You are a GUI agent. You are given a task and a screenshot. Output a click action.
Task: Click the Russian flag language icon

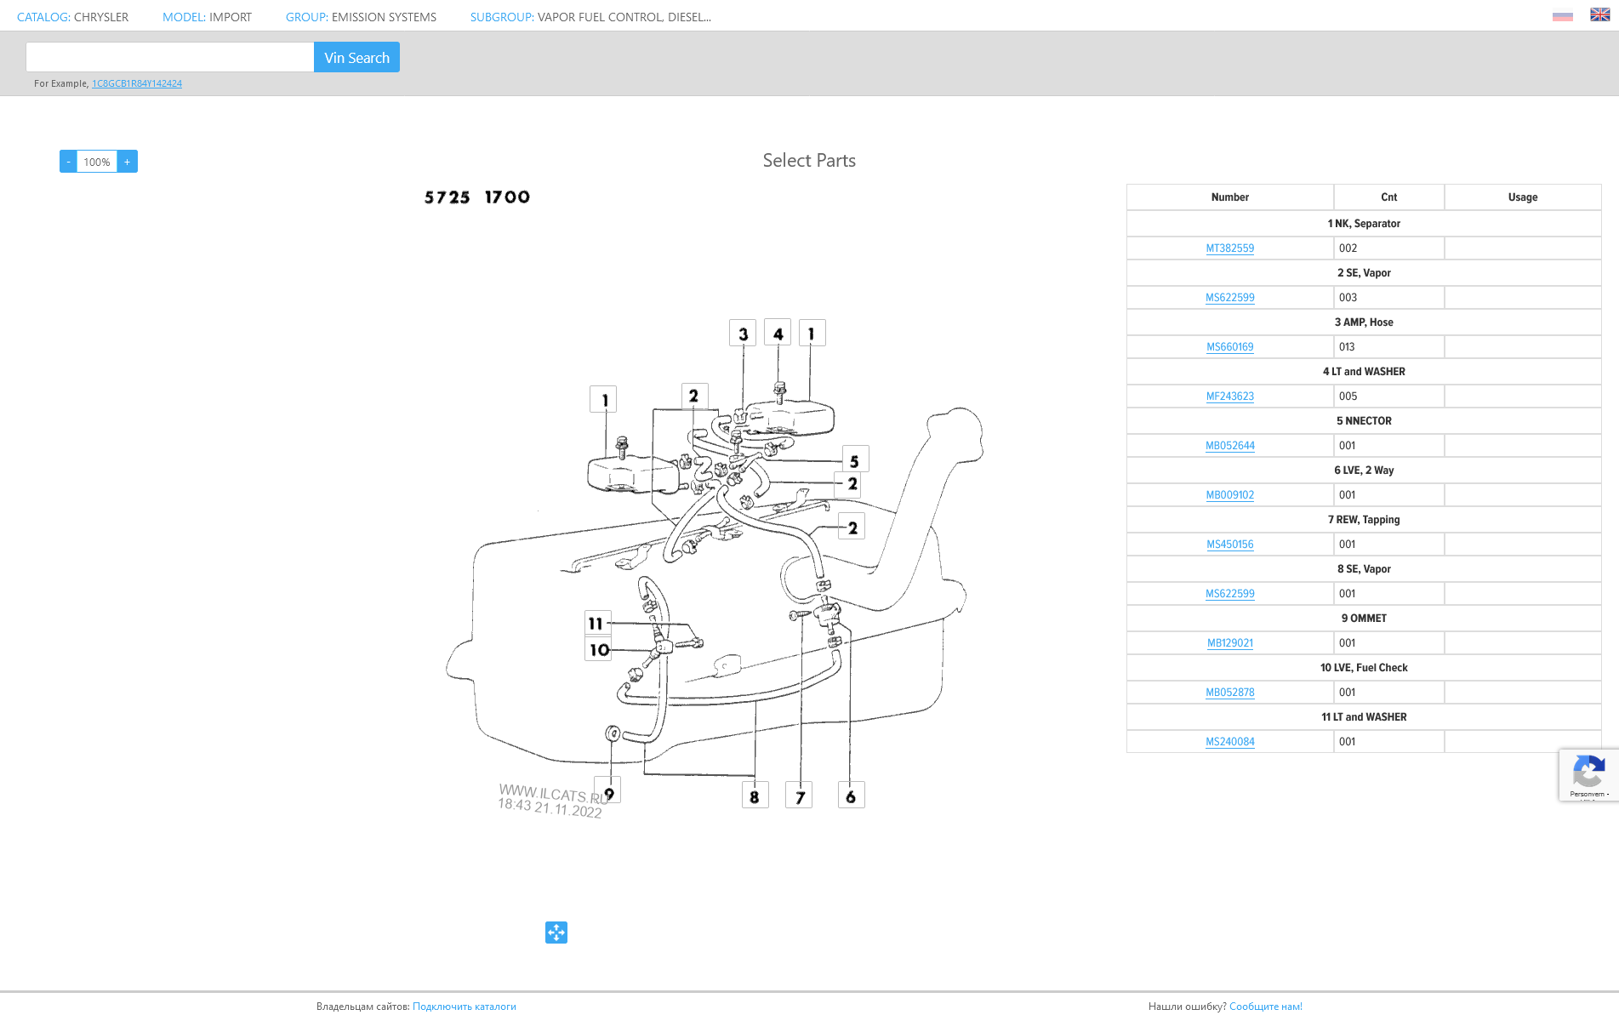(x=1562, y=15)
